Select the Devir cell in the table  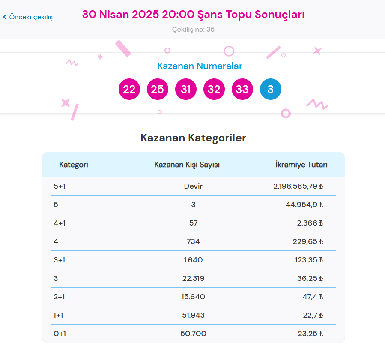coord(193,187)
